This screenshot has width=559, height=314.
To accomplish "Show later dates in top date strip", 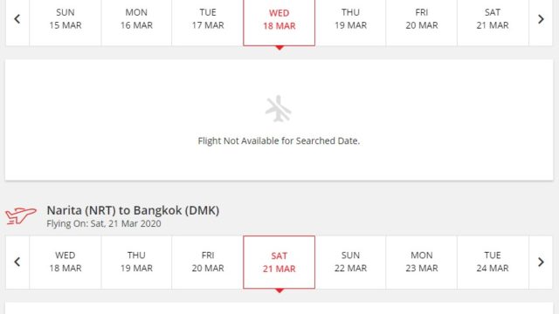I will (x=541, y=19).
